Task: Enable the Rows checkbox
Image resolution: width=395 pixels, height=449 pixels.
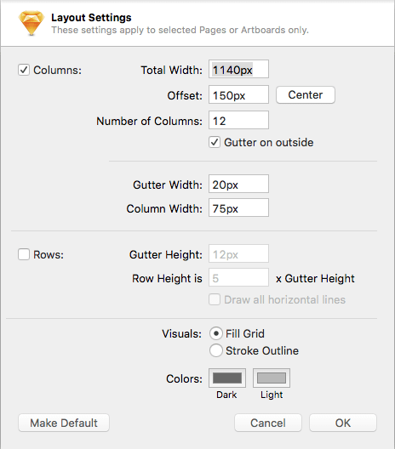Action: [24, 254]
